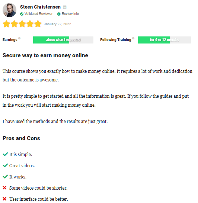
Task: Click the red X beside Some videos could be shorter
Action: 4,188
